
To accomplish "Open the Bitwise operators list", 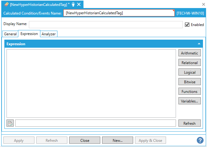I will pyautogui.click(x=189, y=82).
